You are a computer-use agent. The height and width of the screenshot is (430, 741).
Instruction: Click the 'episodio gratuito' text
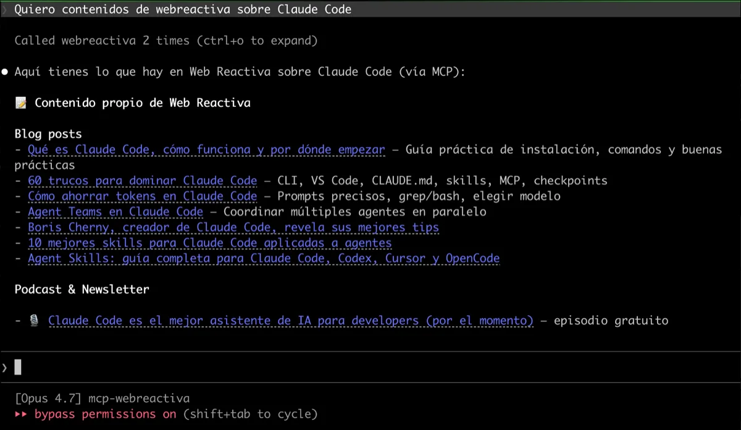[x=611, y=320]
